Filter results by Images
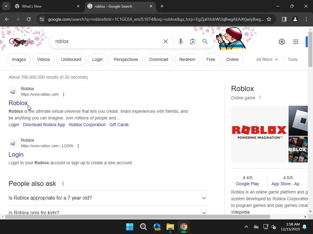 pos(19,59)
